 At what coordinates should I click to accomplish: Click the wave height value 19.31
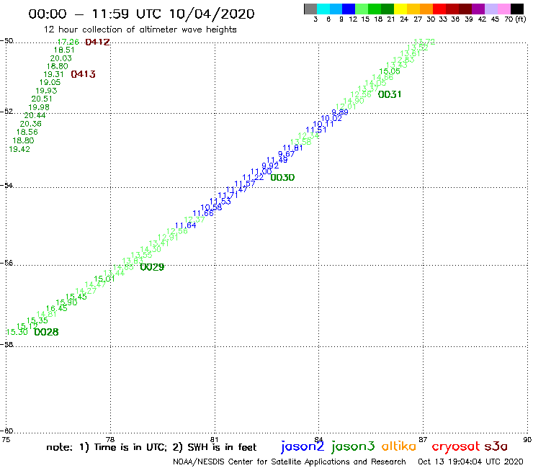pyautogui.click(x=53, y=74)
